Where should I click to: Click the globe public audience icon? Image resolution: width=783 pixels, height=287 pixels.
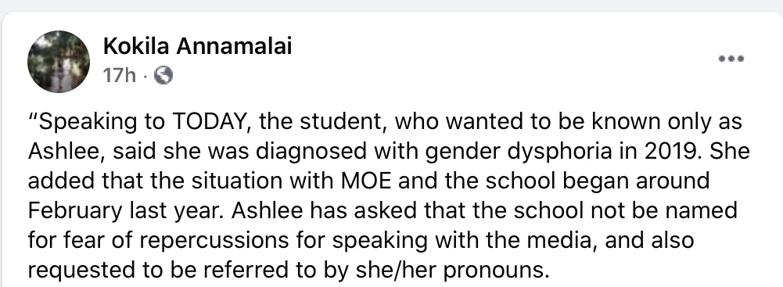[163, 76]
